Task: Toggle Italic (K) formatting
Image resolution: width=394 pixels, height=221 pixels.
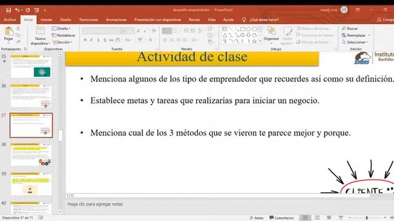Action: 92,40
